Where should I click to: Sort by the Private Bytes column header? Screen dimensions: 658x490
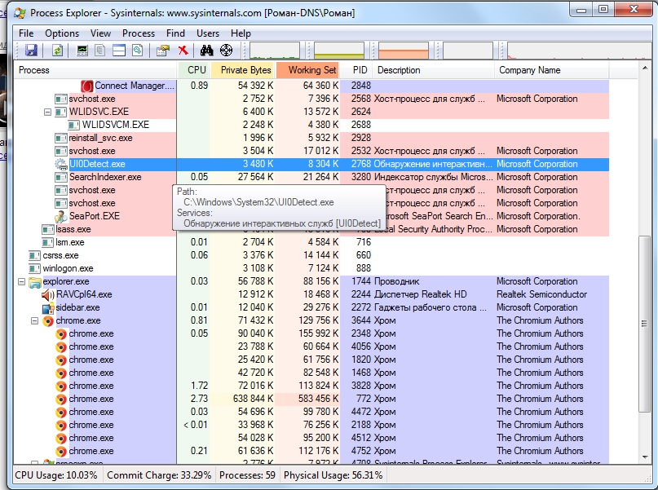click(x=243, y=70)
